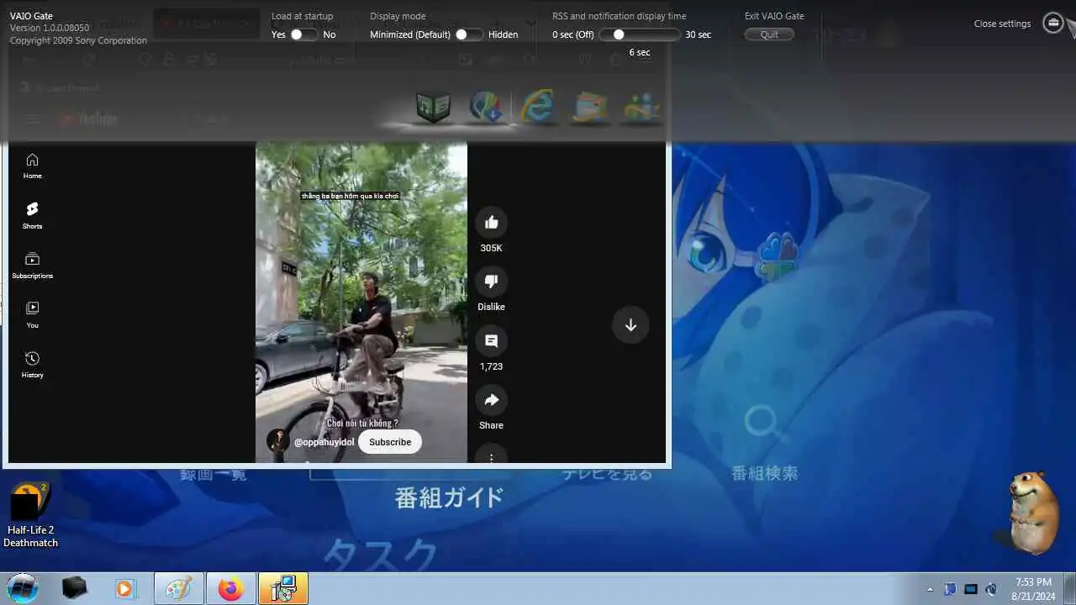Switch to Firefox from the taskbar
1076x605 pixels.
[230, 588]
